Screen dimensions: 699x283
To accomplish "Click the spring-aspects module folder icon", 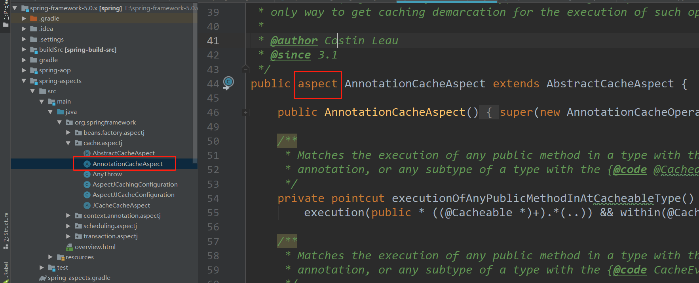I will coord(34,81).
